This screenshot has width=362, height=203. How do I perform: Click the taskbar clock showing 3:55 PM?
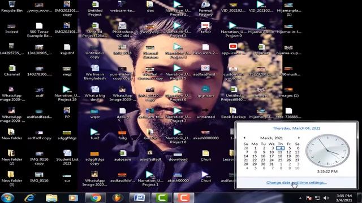coord(344,198)
